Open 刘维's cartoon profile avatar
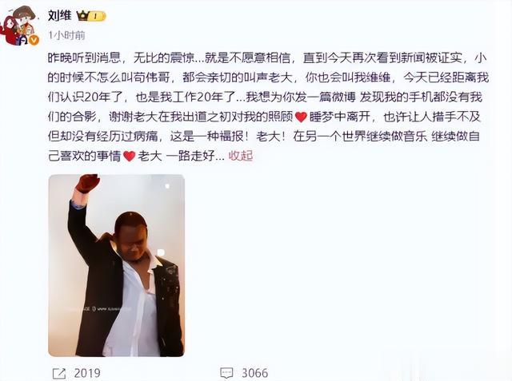The image size is (512, 381). (x=19, y=26)
